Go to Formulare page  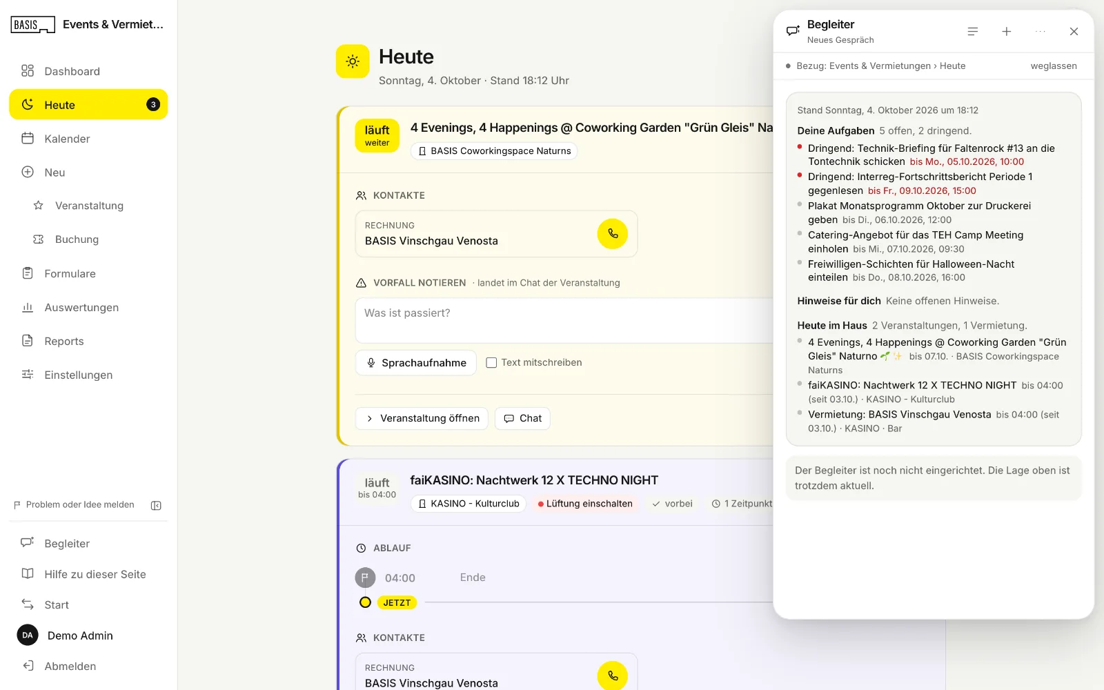88,274
